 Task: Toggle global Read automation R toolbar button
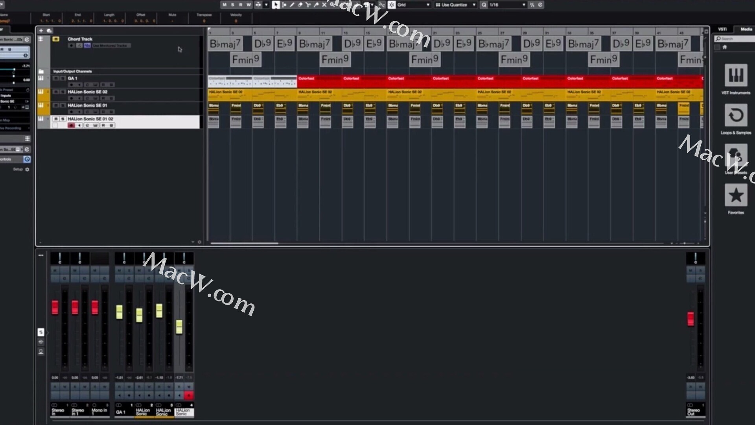pyautogui.click(x=241, y=5)
